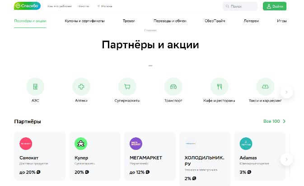Image resolution: width=304 pixels, height=186 pixels.
Task: Click the Партнёры section heading
Action: [28, 121]
